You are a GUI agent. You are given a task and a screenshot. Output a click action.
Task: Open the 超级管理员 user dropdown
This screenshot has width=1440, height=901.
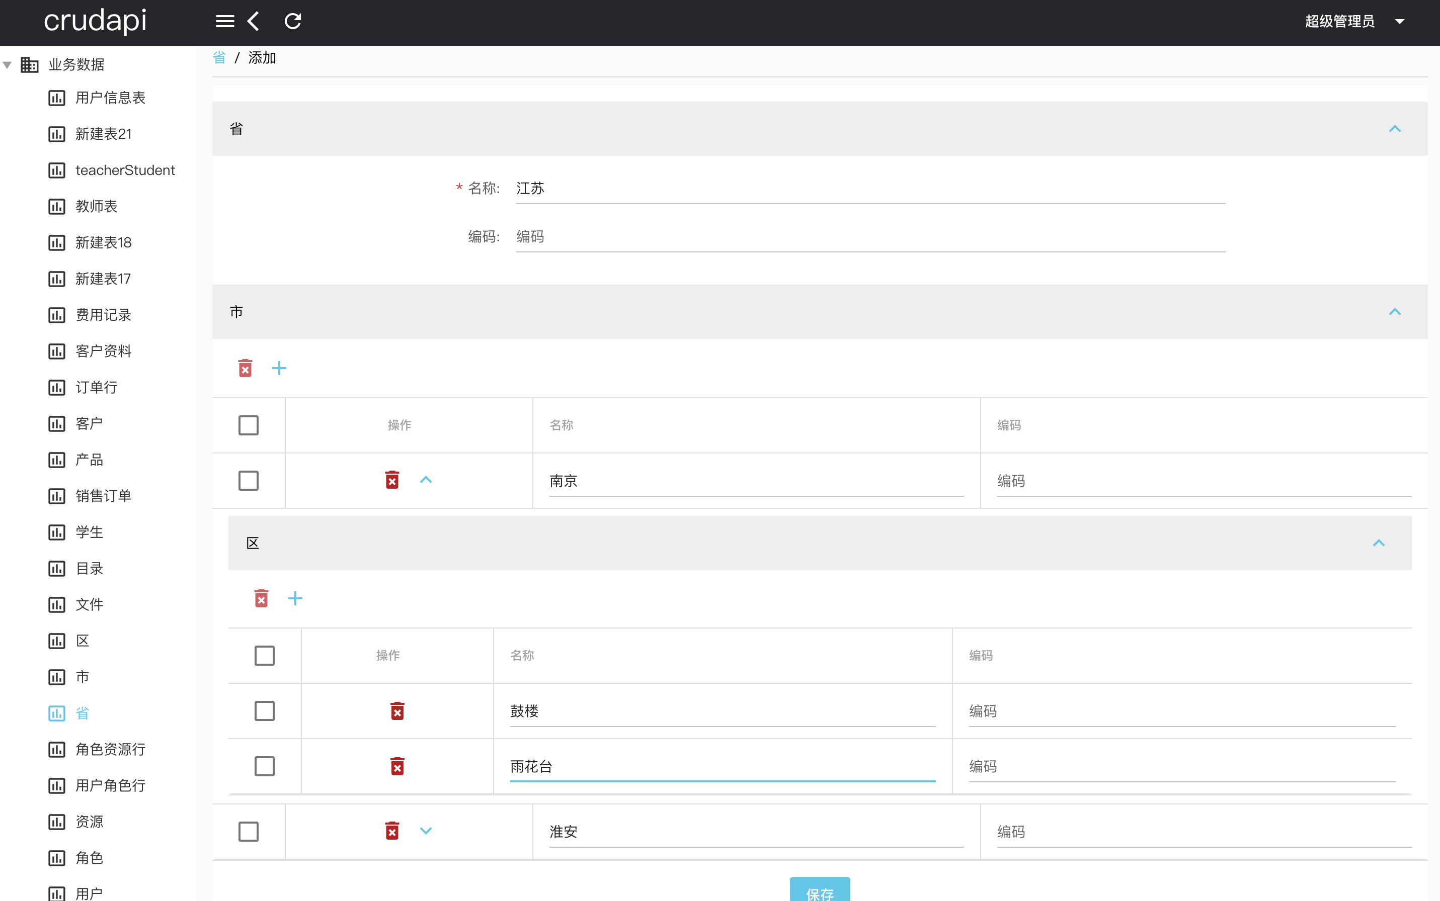tap(1353, 22)
